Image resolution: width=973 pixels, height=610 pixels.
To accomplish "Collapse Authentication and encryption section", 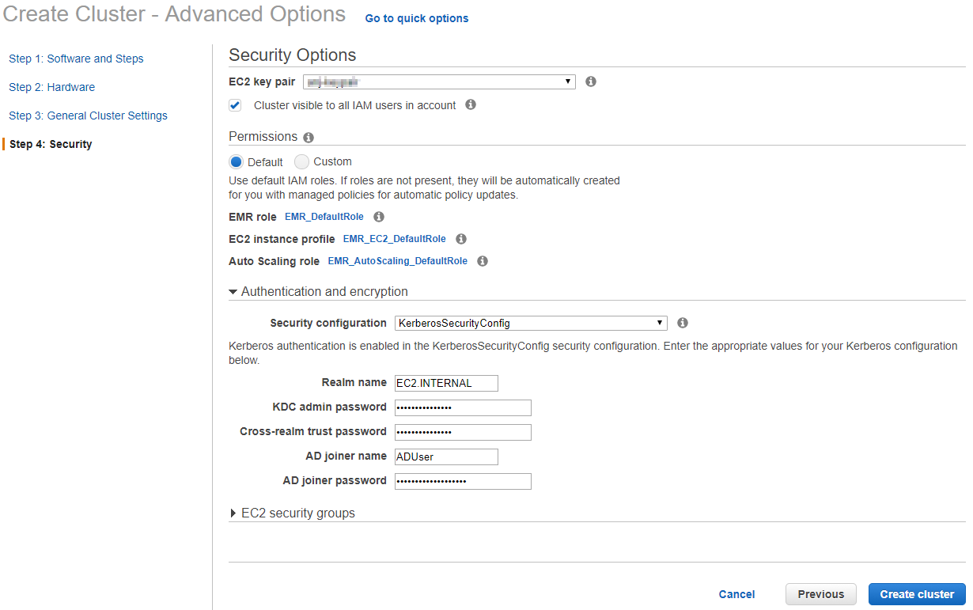I will click(x=324, y=292).
